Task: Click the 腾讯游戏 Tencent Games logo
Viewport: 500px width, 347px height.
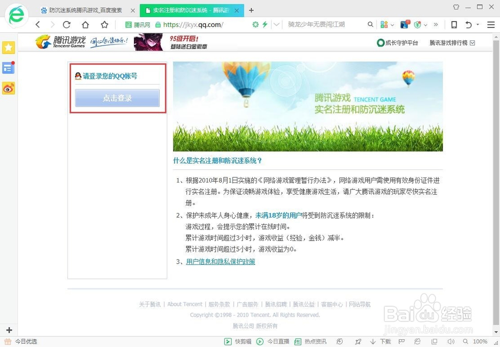Action: [x=60, y=42]
